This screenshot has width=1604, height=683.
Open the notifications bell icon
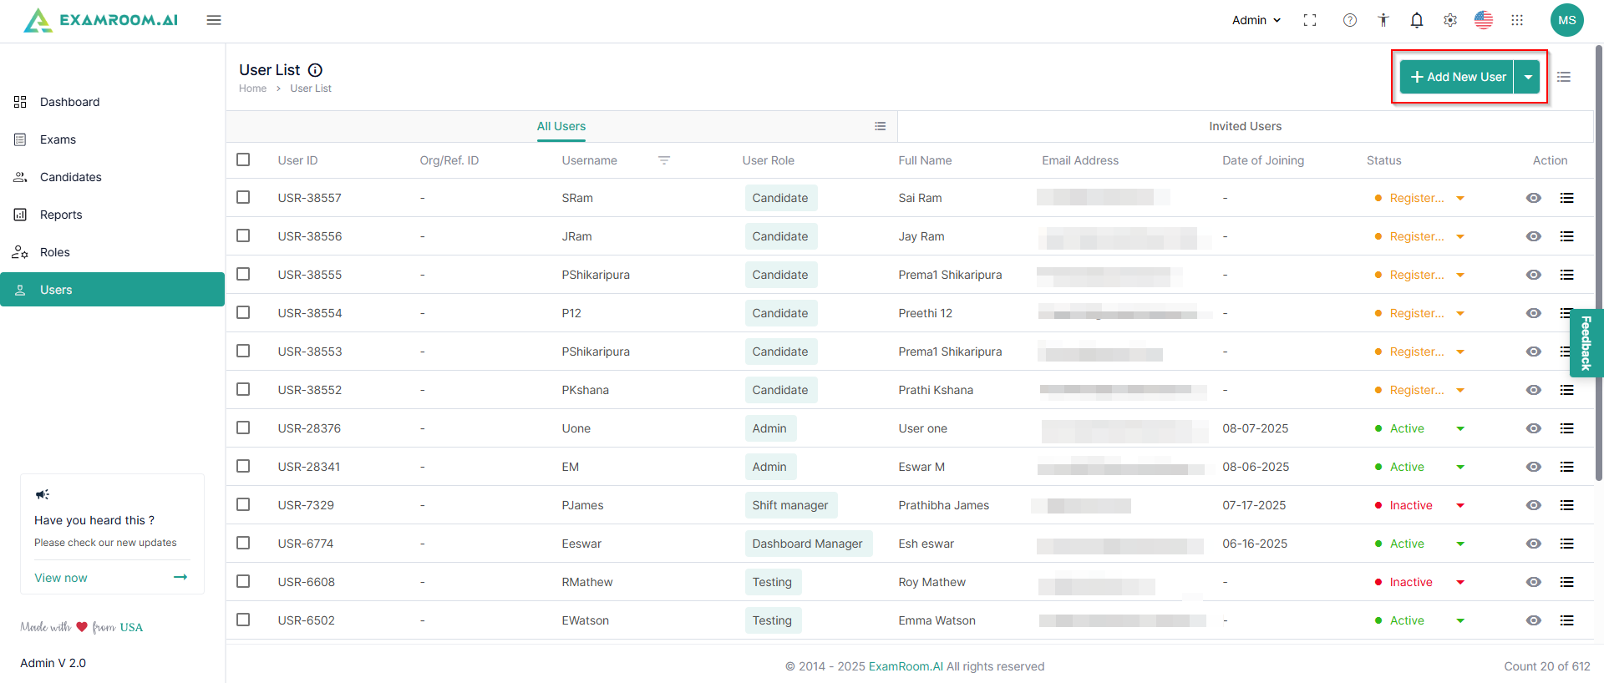point(1417,20)
